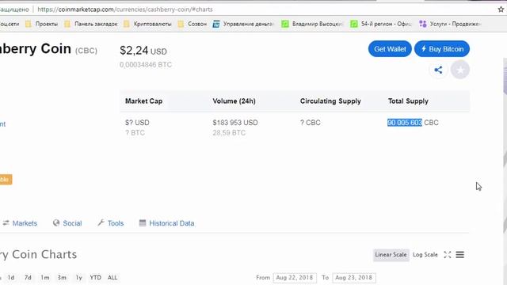507x285 pixels.
Task: Open the From date field Aug 22, 2018
Action: [x=295, y=278]
